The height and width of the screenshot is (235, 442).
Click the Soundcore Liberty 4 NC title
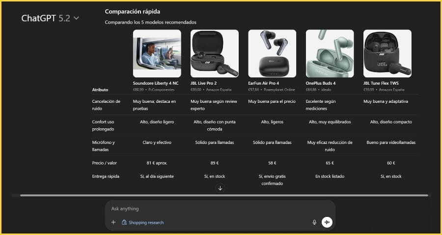coord(156,83)
